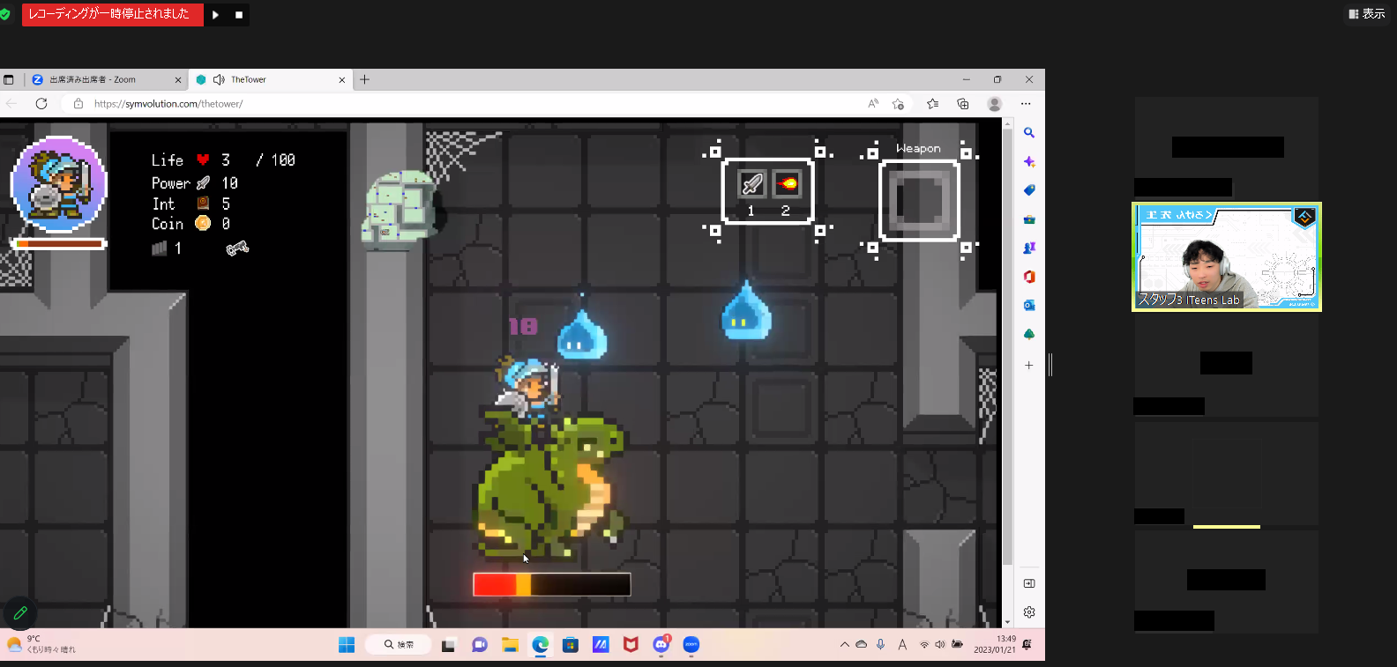Screen dimensions: 1397x667
Task: Open Discord from the taskbar
Action: coord(661,645)
